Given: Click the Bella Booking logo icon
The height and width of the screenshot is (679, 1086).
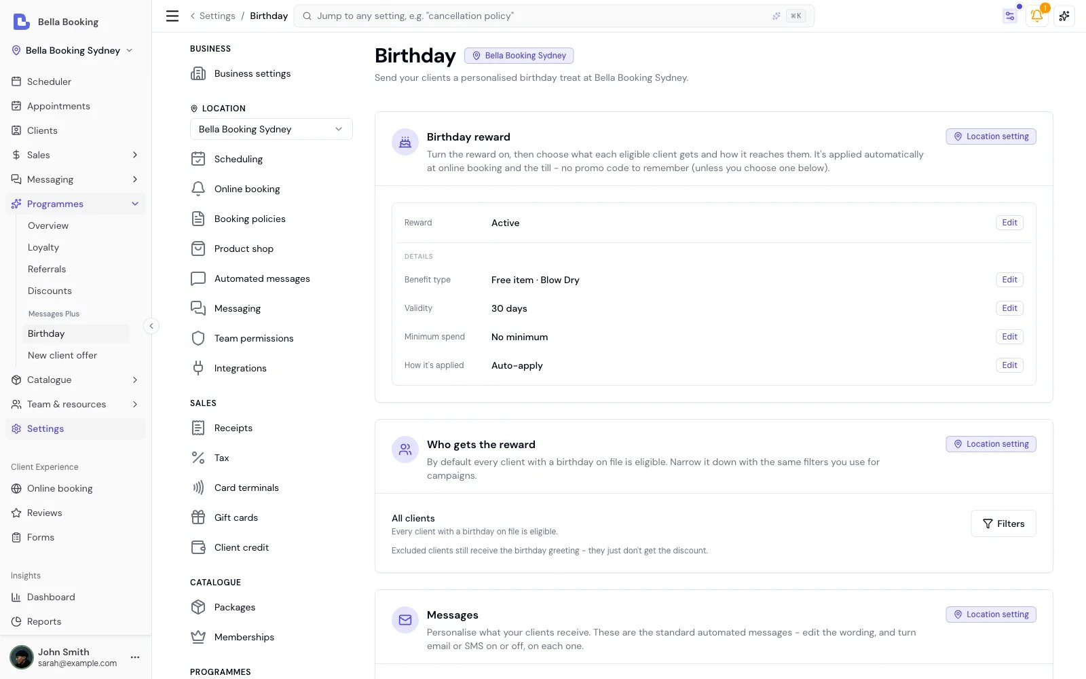Looking at the screenshot, I should pyautogui.click(x=22, y=22).
